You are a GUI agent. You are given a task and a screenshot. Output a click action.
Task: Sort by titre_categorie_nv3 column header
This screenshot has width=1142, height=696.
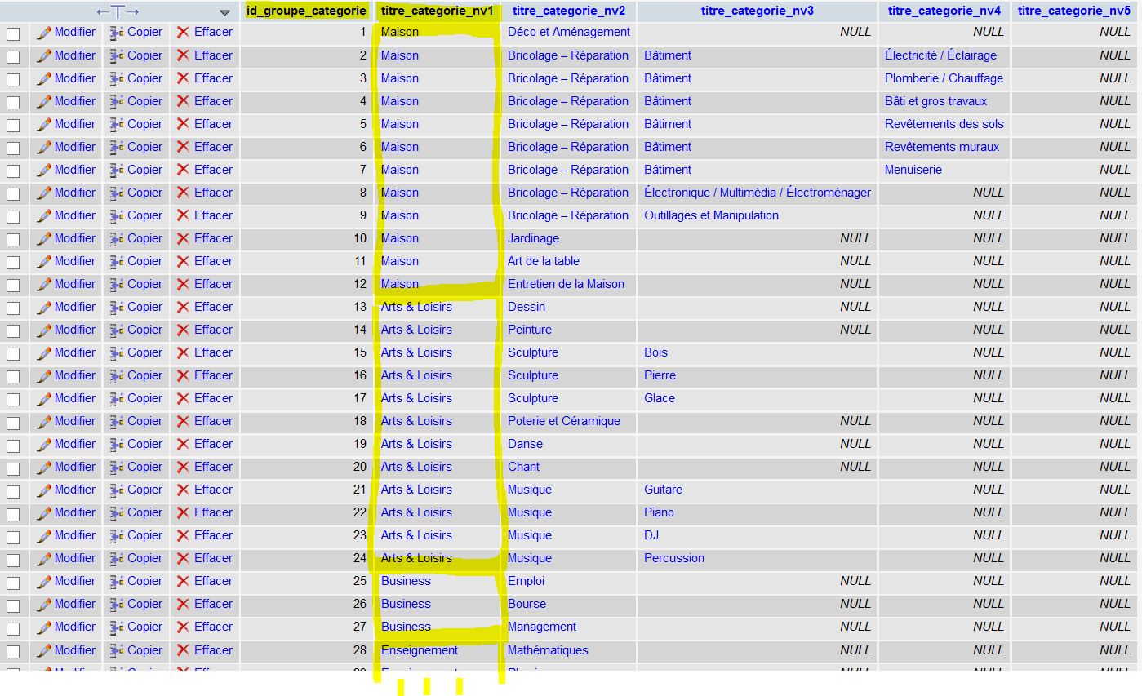click(x=757, y=11)
